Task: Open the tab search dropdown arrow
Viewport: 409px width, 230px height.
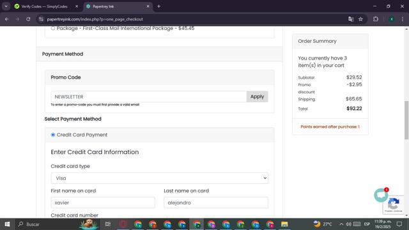Action: (6, 6)
